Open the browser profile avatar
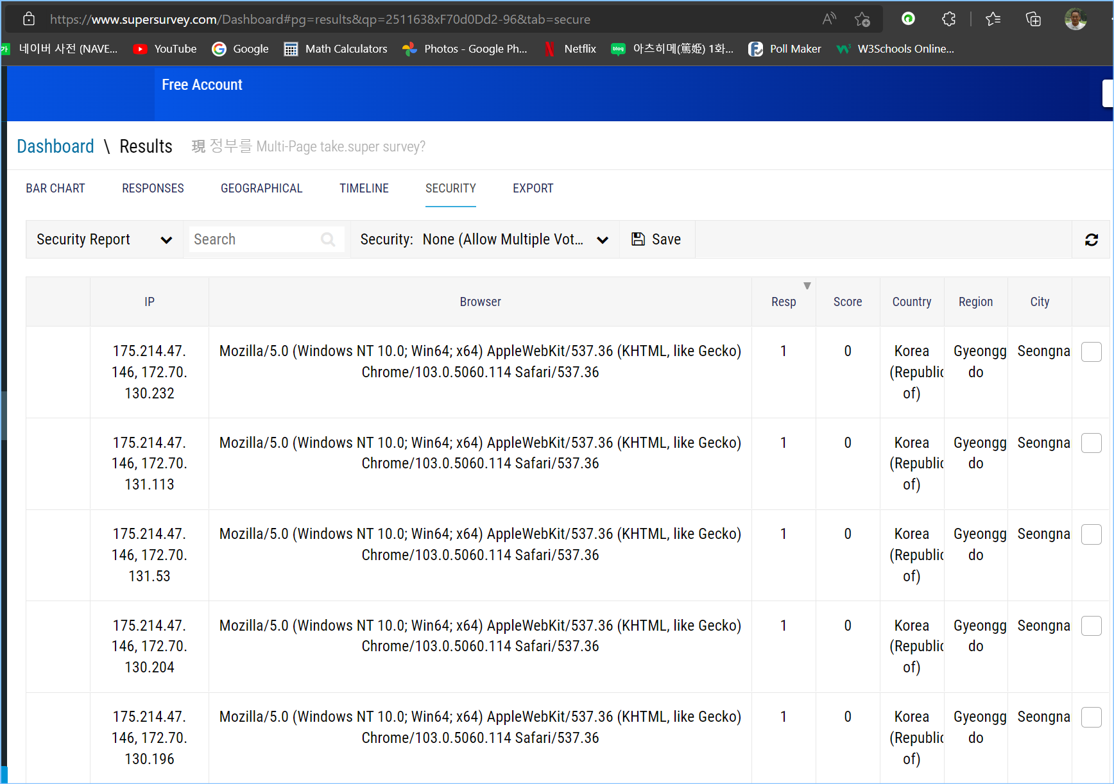This screenshot has height=784, width=1114. [1075, 19]
